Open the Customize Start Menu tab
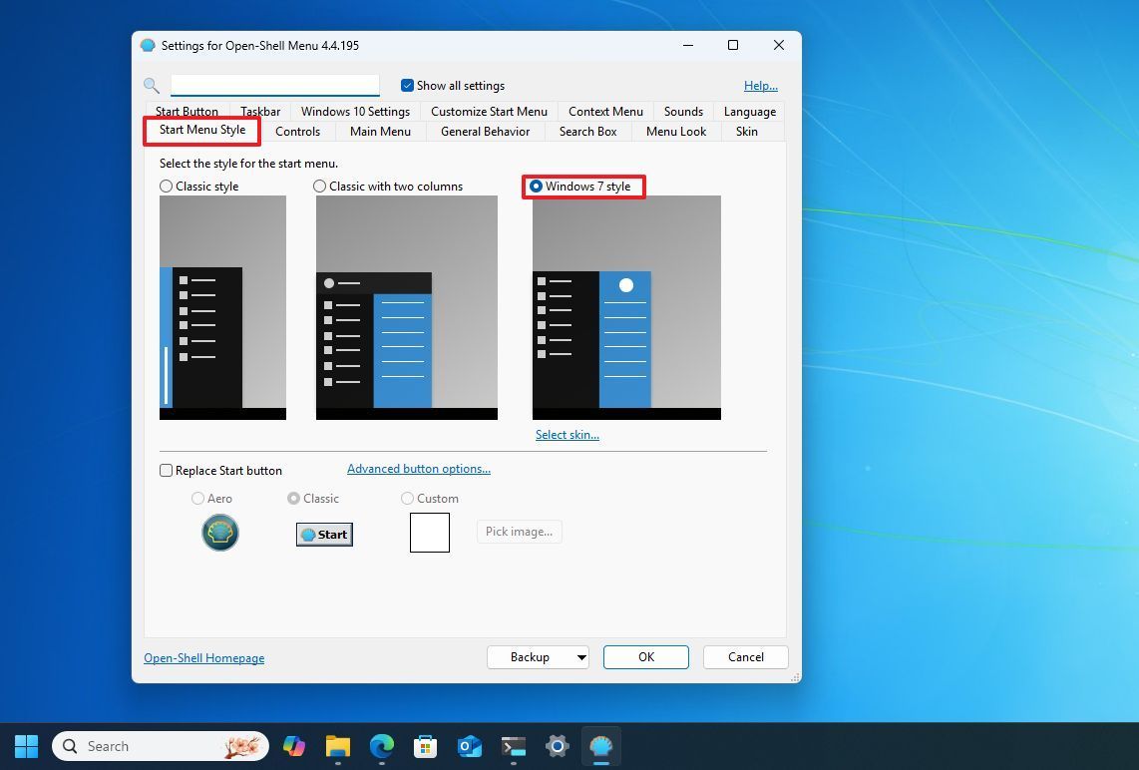 (x=489, y=111)
